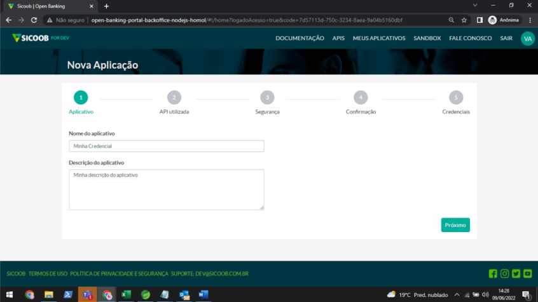Toggle the browser side panel icon
538x302 pixels.
pos(479,20)
